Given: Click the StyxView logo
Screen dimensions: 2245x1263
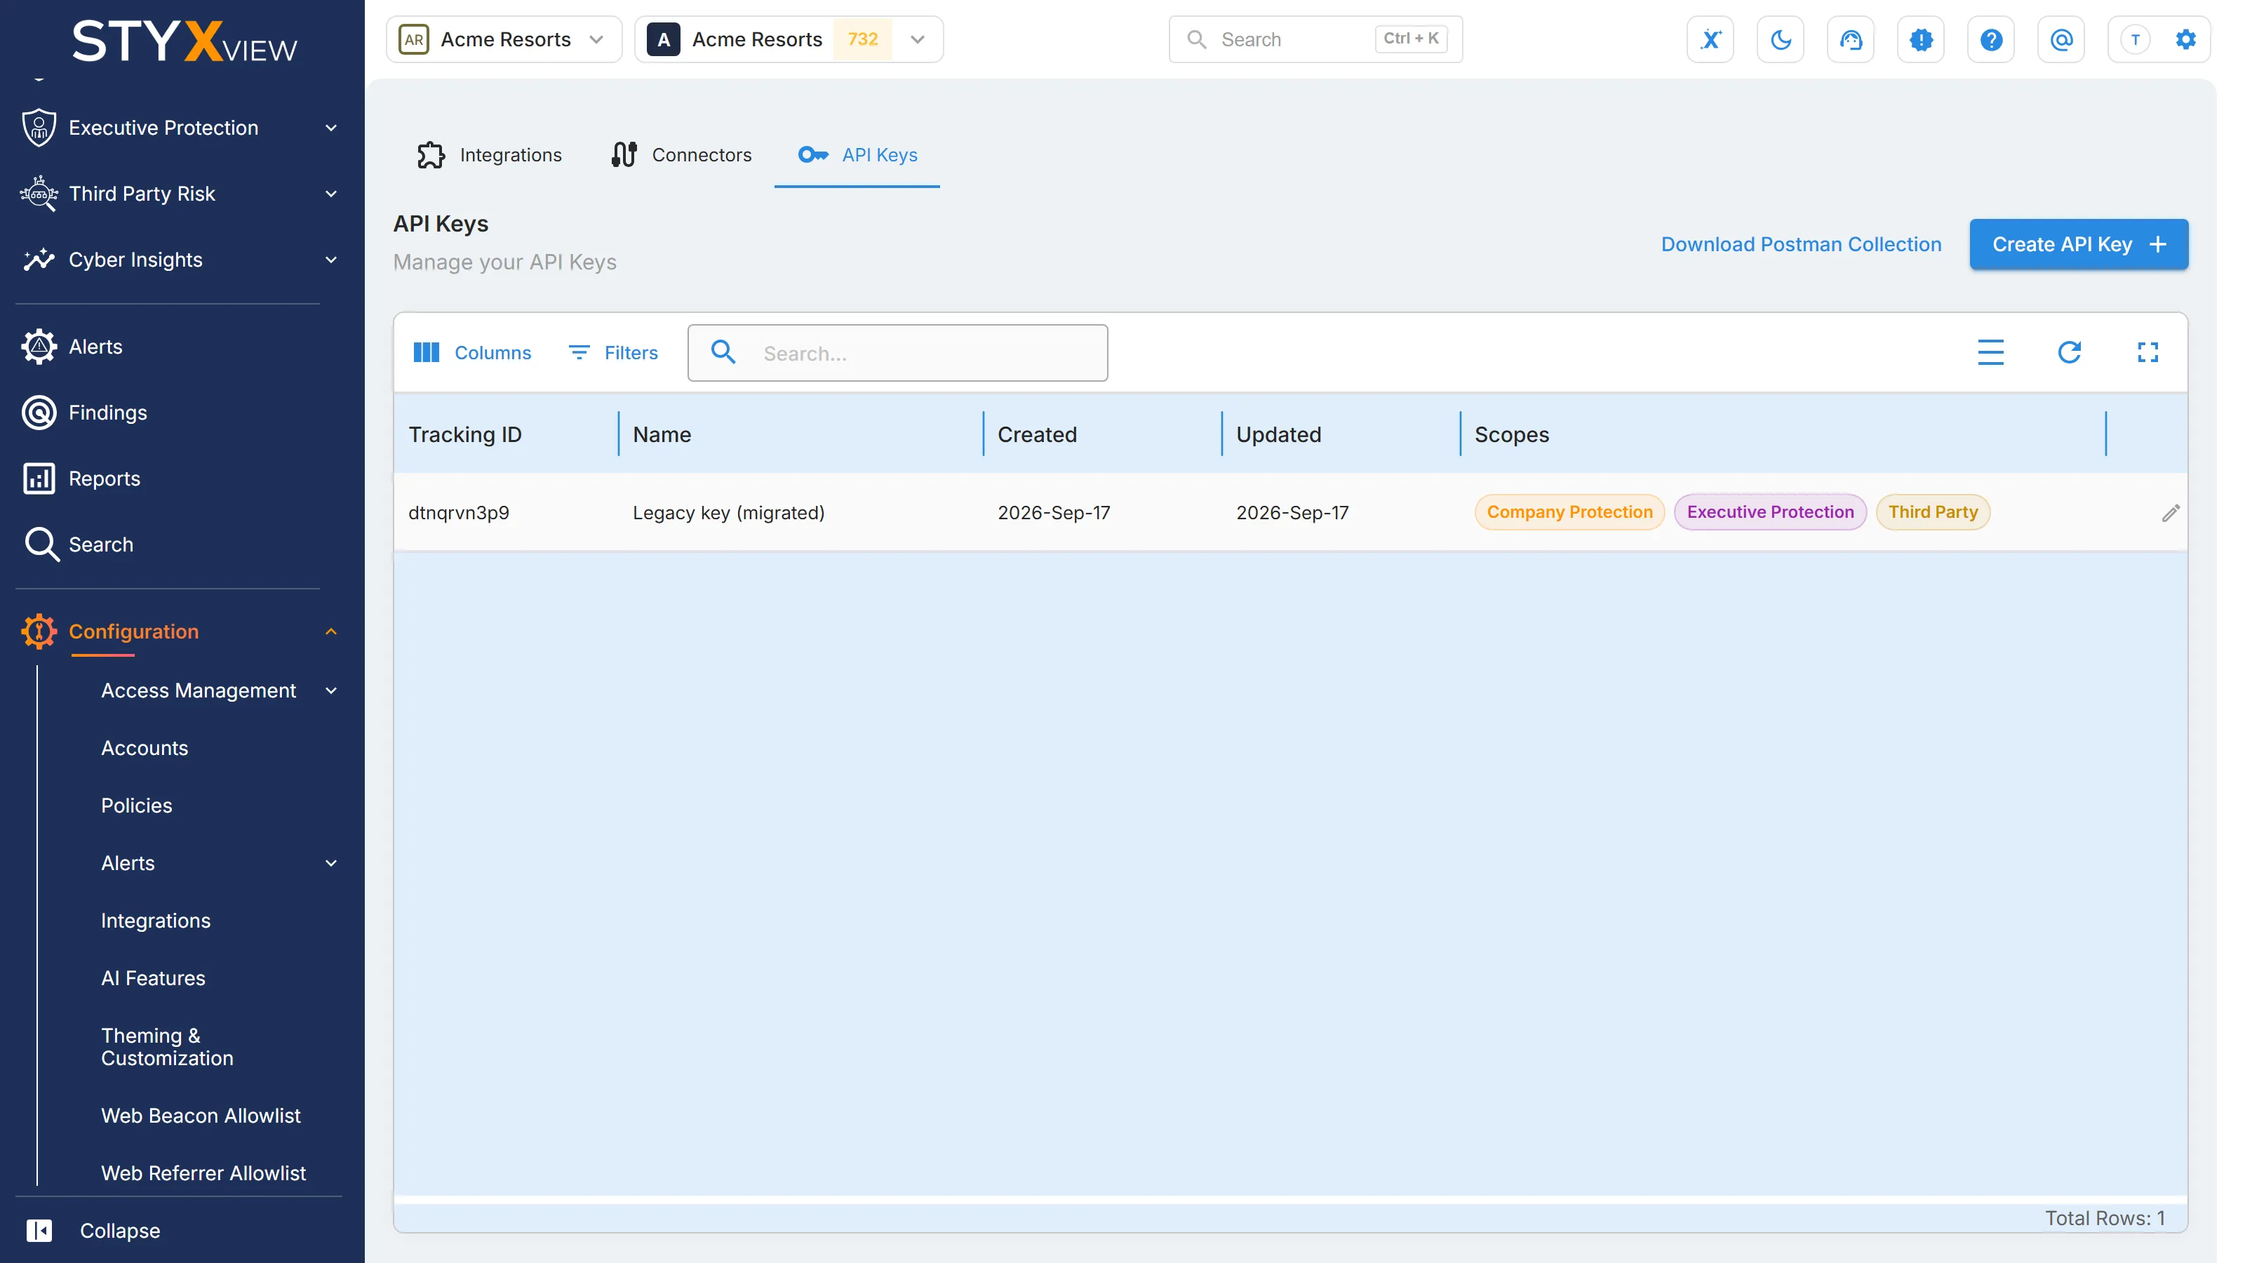Looking at the screenshot, I should pyautogui.click(x=184, y=40).
